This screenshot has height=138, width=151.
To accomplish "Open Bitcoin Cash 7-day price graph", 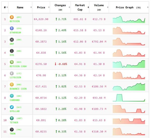I will point(129,64).
